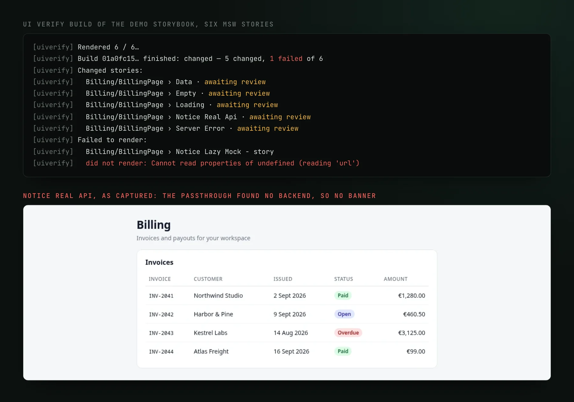
Task: Click the Paid badge for INV-2041
Action: 343,295
